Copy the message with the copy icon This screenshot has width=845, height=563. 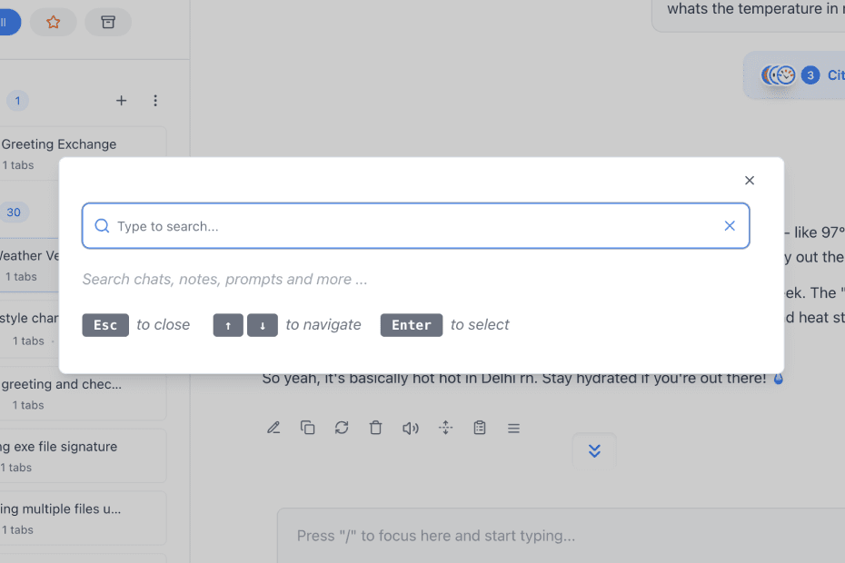tap(307, 427)
